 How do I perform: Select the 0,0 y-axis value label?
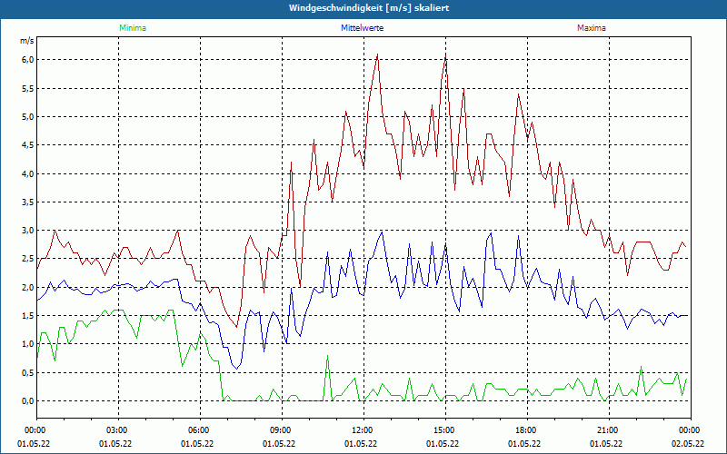pyautogui.click(x=26, y=400)
